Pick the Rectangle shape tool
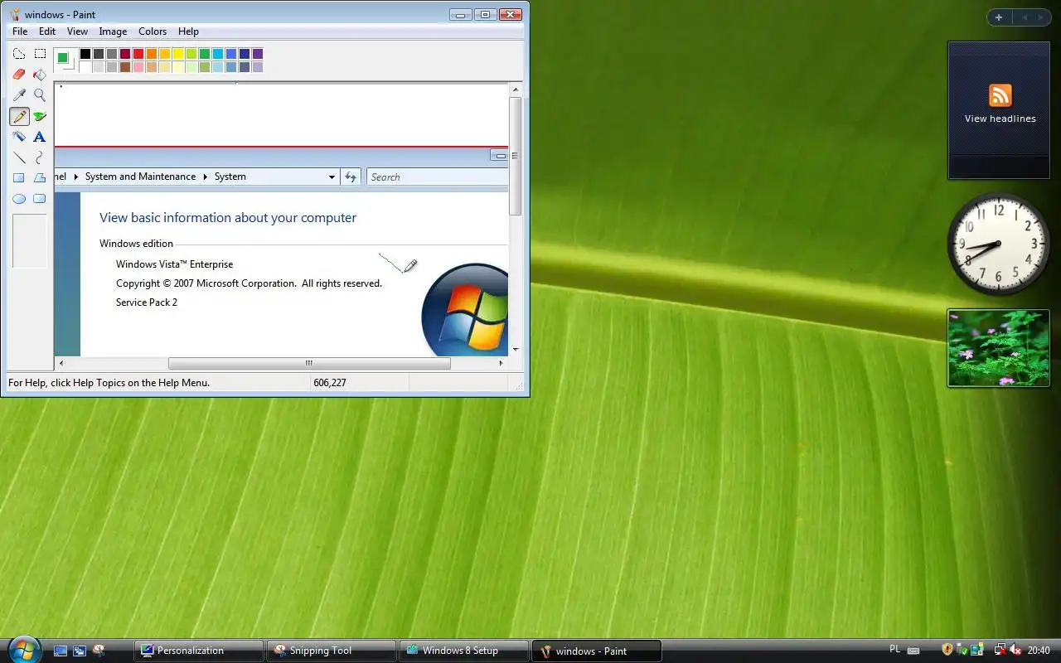 pyautogui.click(x=19, y=178)
